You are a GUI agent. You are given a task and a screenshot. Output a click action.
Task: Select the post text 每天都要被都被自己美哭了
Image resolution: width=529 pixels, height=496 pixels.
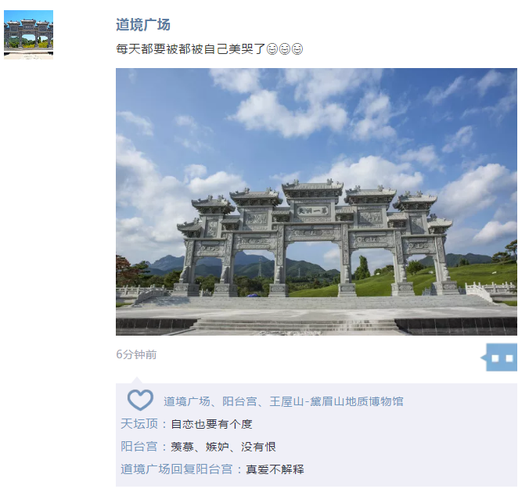coord(191,49)
